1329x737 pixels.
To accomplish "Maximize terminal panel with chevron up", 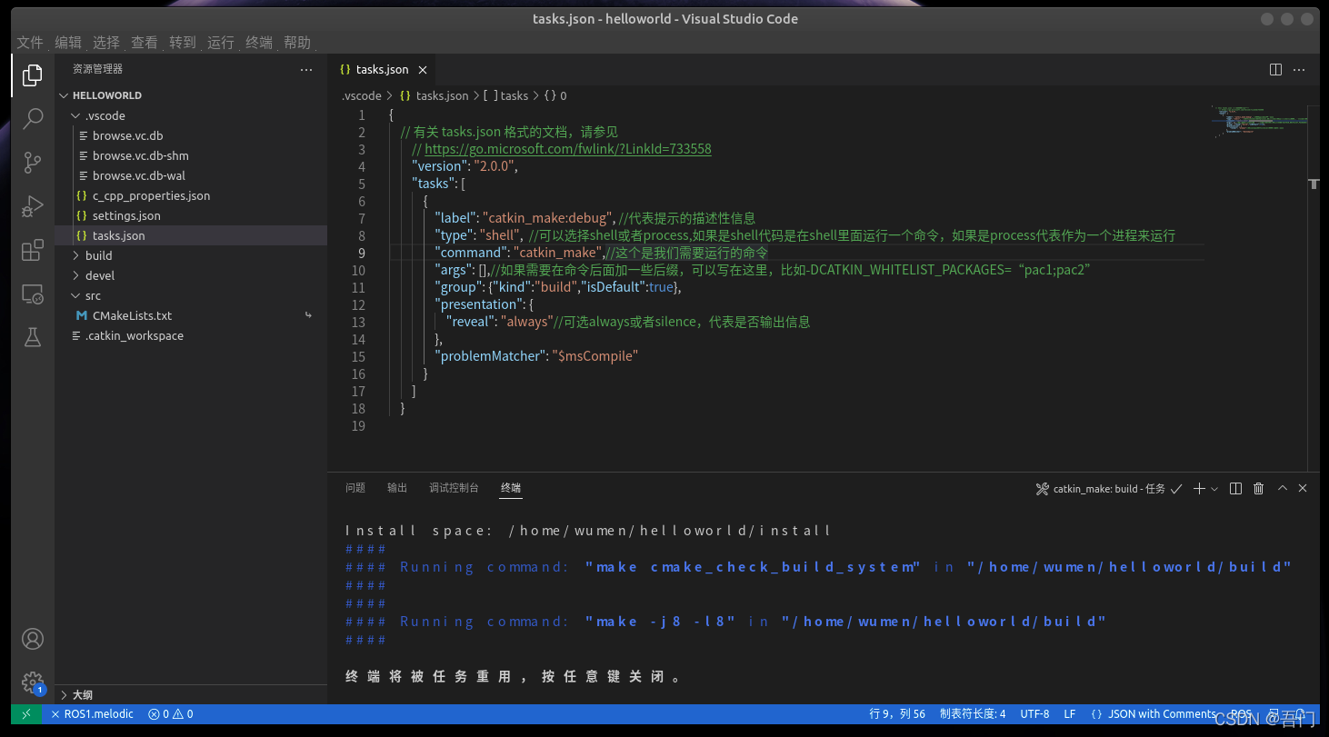I will point(1282,488).
